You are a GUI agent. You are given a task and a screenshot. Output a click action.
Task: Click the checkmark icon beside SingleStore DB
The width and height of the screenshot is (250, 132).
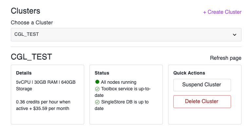coord(97,102)
